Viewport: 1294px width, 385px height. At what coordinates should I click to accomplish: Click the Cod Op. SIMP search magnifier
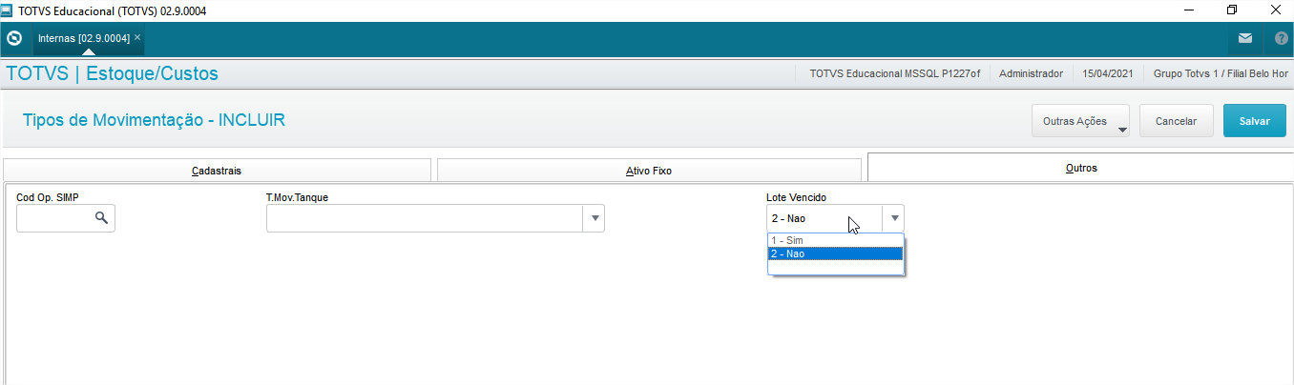101,218
